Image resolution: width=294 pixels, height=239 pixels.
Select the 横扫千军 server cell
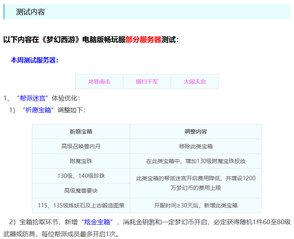(x=147, y=82)
